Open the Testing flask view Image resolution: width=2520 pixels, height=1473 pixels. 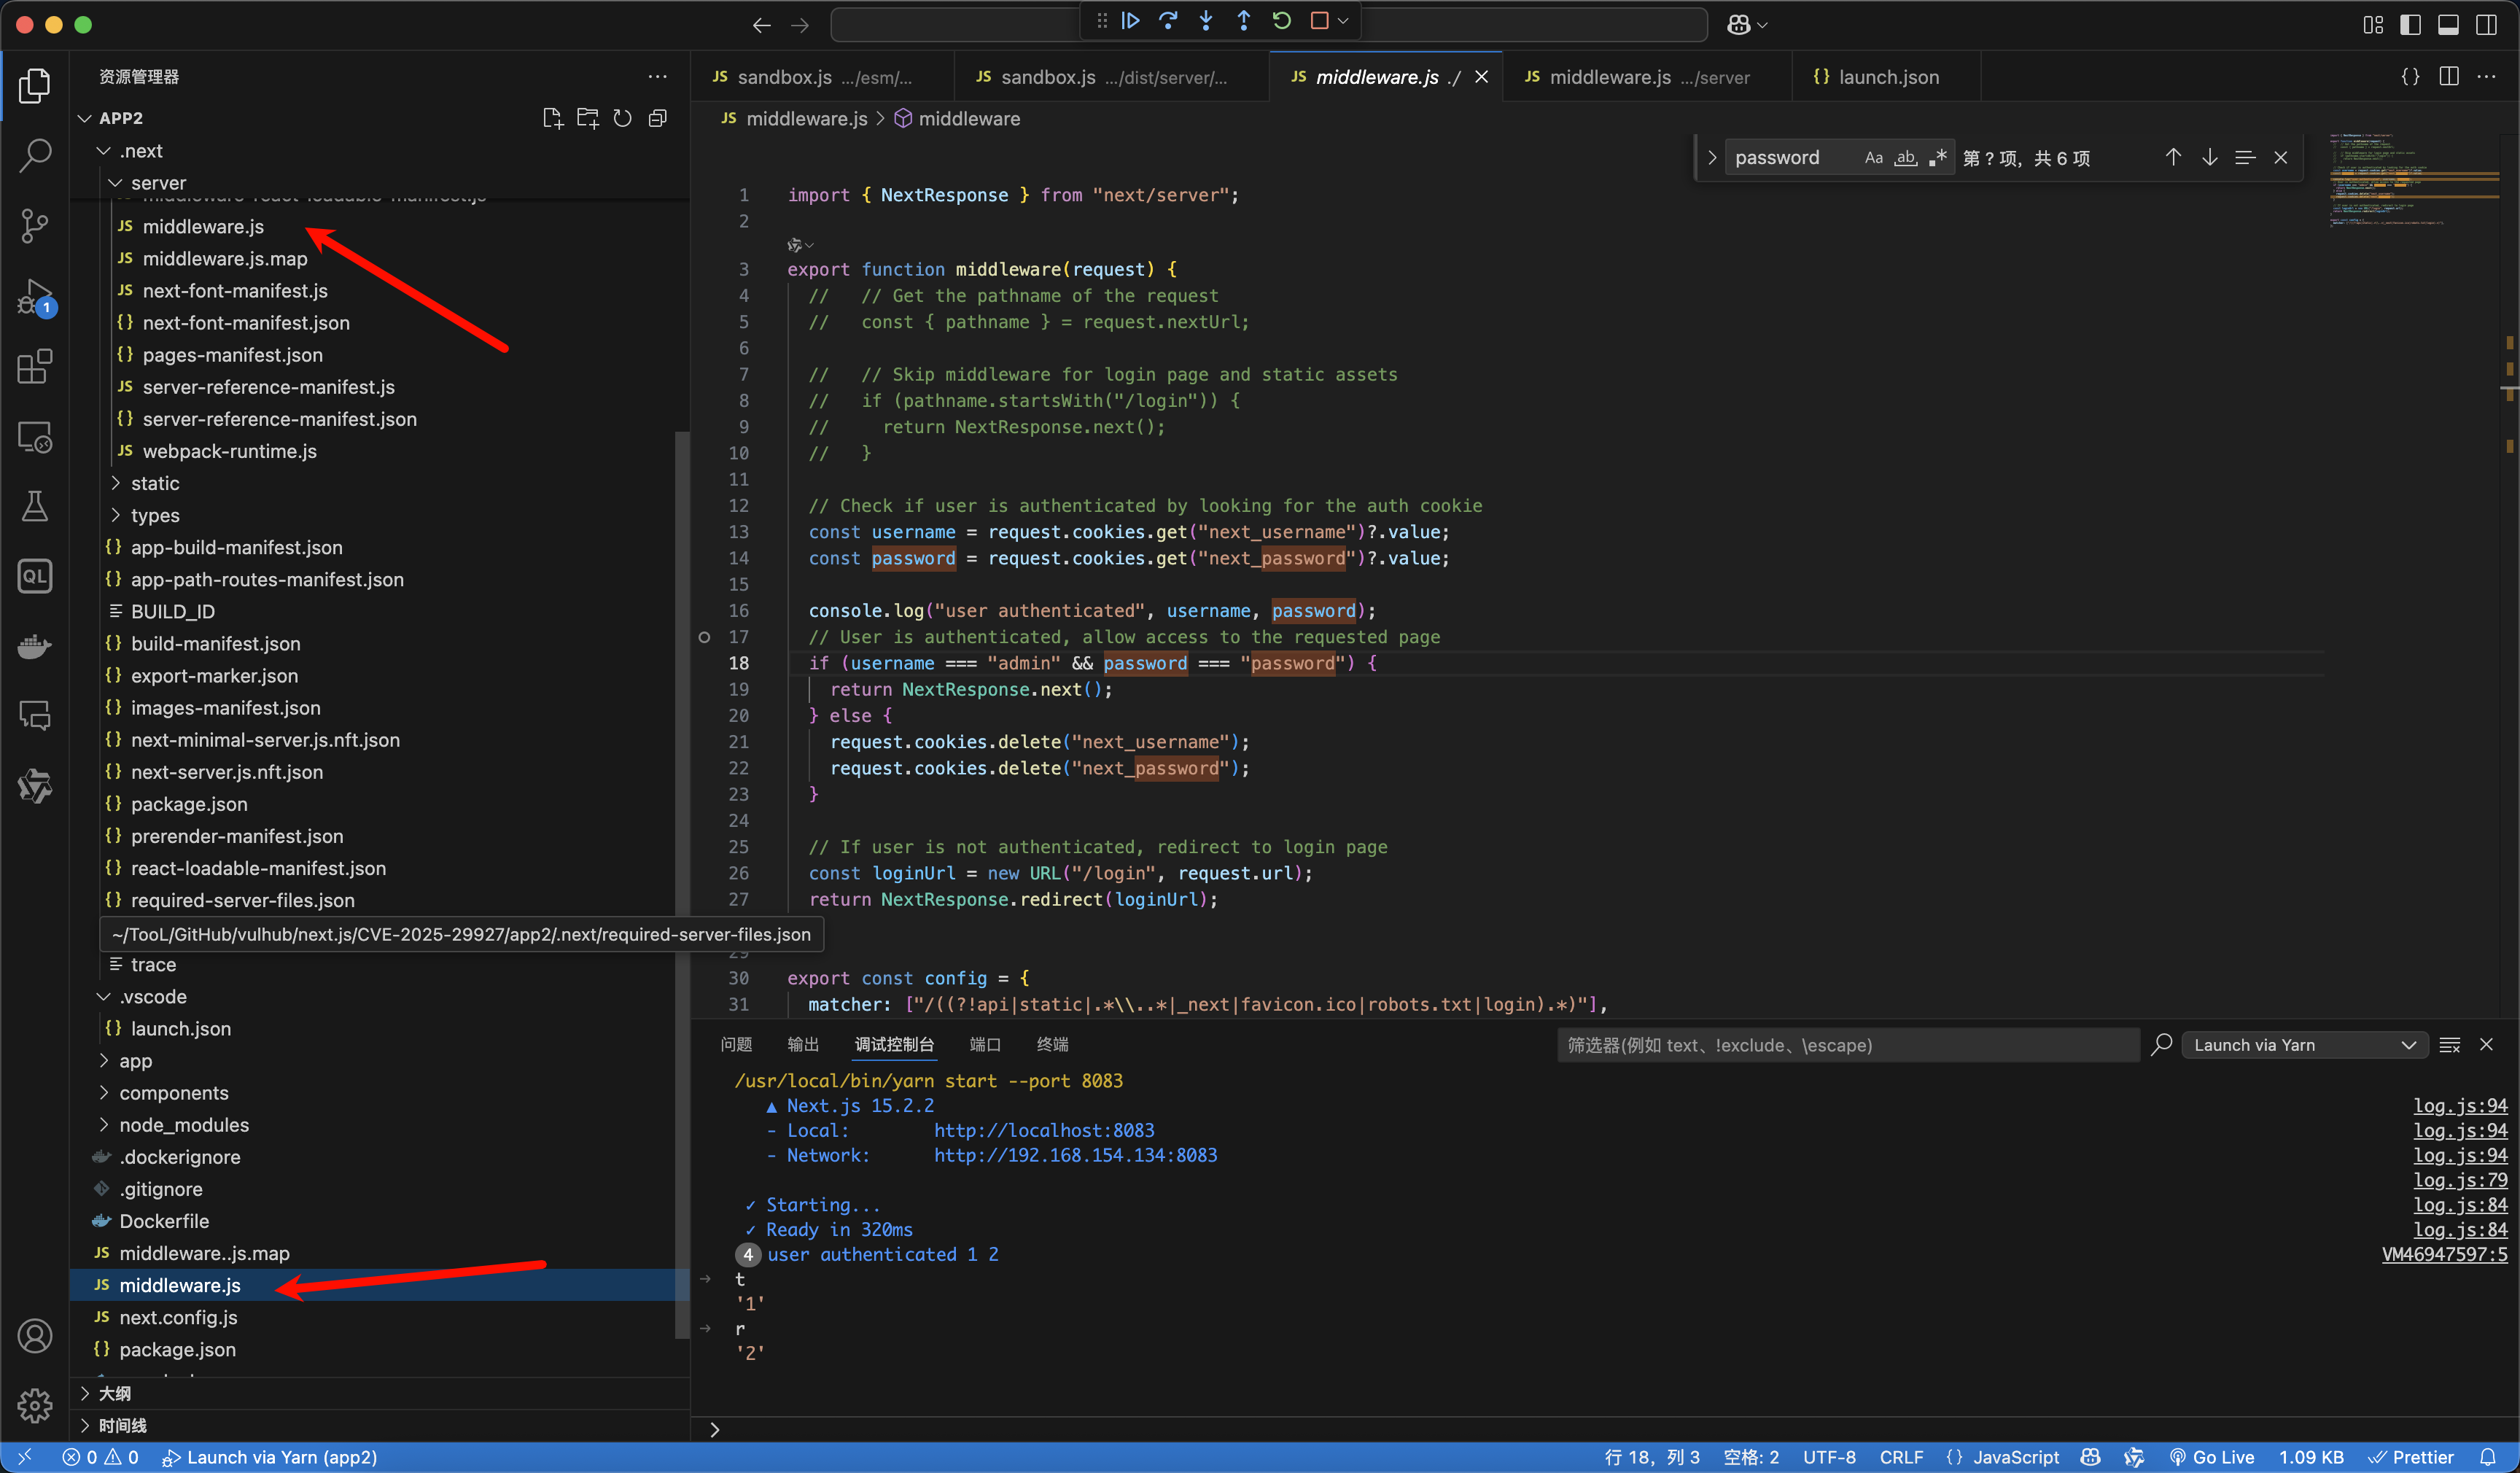point(35,507)
